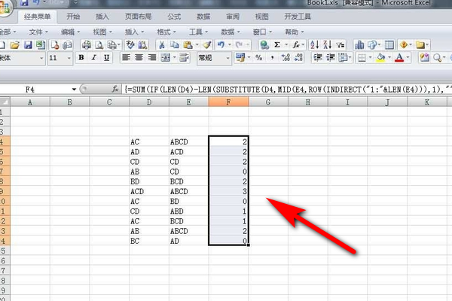Image resolution: width=452 pixels, height=301 pixels.
Task: Open Fill Color dropdown arrow
Action: (x=389, y=58)
